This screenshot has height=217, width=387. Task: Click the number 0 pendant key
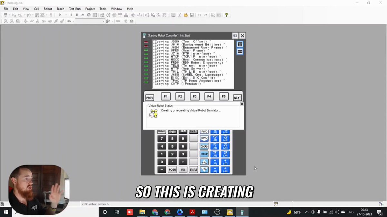[162, 162]
